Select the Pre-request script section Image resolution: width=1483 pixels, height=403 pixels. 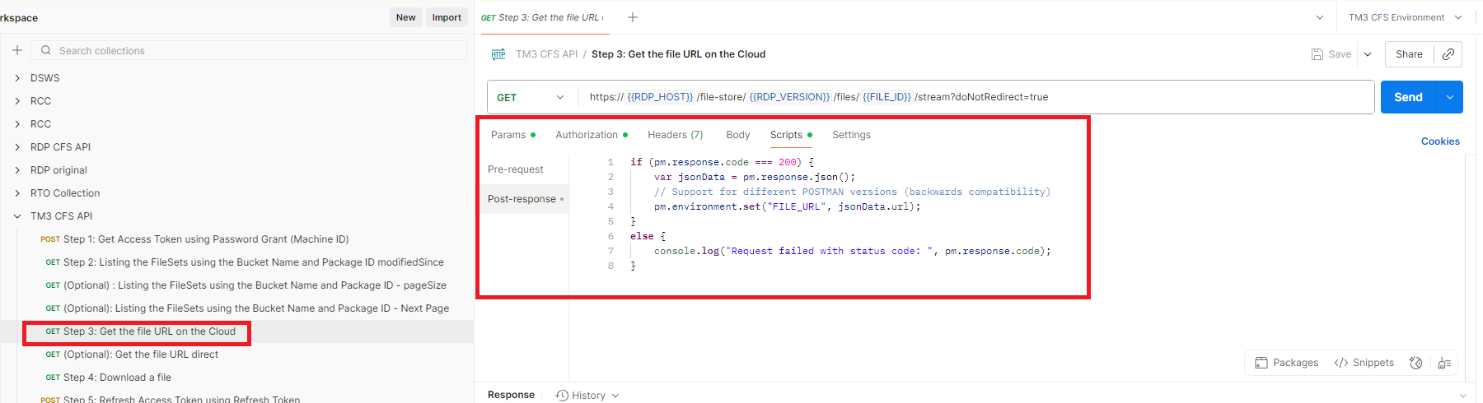[515, 169]
